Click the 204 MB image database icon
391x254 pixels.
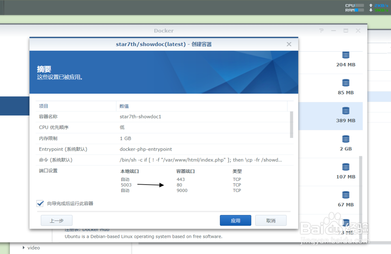(x=346, y=55)
